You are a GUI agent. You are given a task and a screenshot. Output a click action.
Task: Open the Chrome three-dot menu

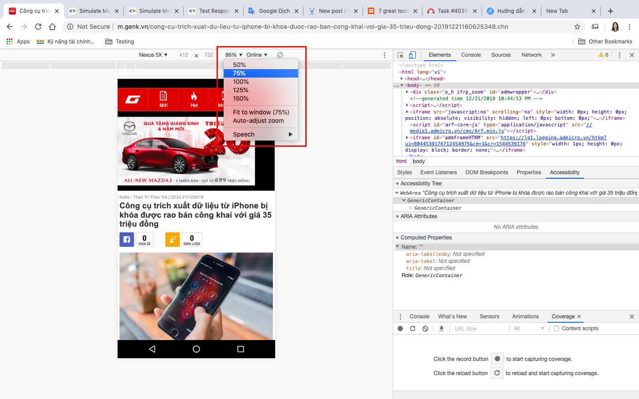point(629,27)
